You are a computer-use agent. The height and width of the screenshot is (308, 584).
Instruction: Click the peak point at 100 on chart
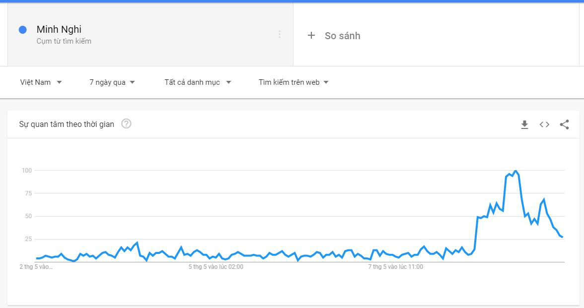point(515,171)
